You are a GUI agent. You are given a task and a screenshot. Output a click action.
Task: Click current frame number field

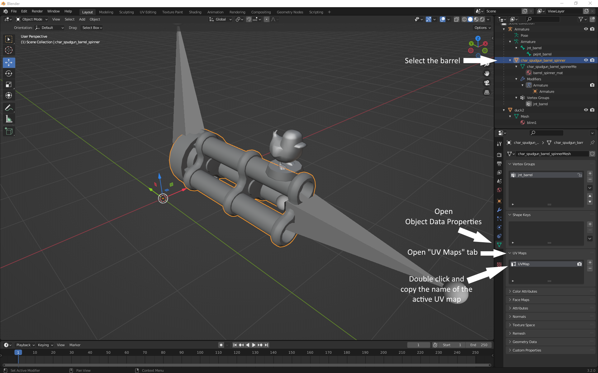(x=418, y=345)
